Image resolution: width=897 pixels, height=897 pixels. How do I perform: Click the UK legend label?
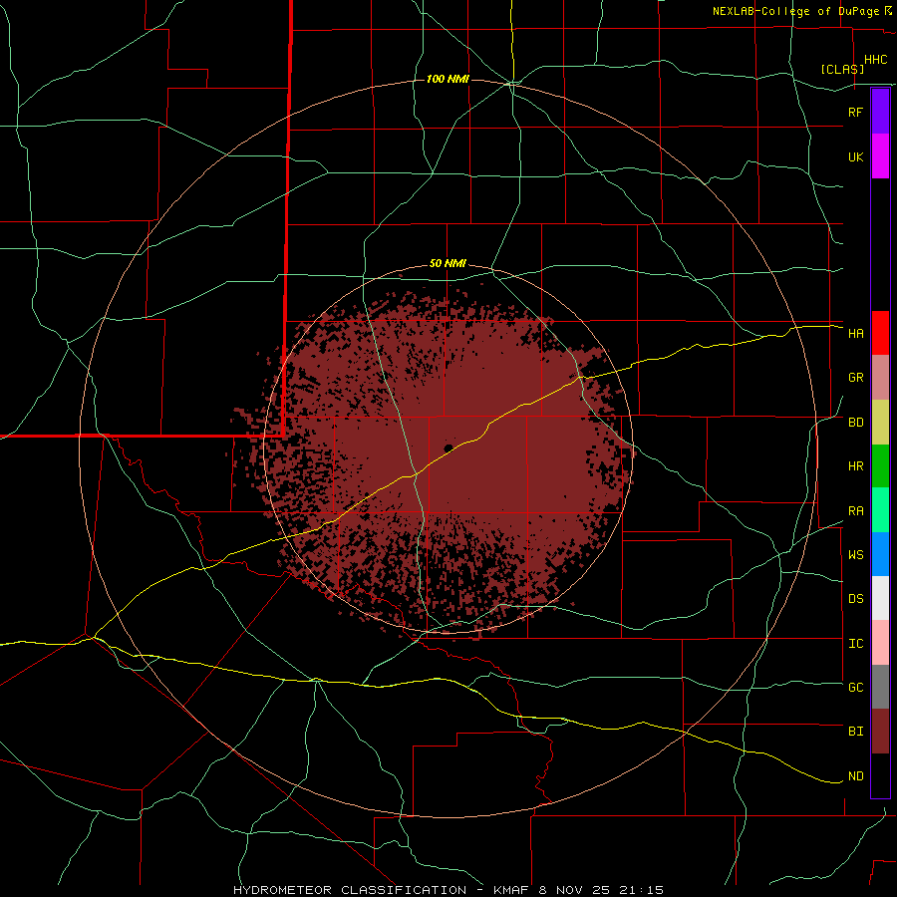click(855, 156)
